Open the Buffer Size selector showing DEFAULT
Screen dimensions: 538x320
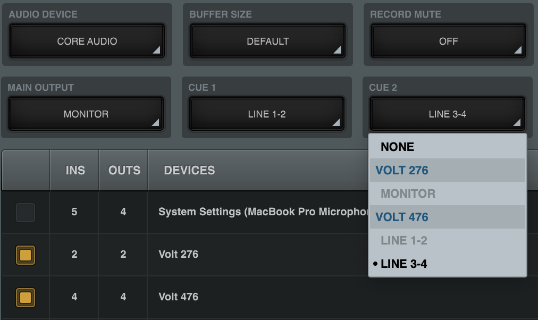click(267, 41)
